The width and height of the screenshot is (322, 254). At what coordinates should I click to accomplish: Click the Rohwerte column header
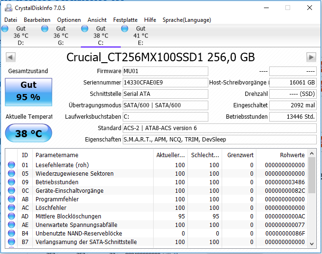[282, 155]
